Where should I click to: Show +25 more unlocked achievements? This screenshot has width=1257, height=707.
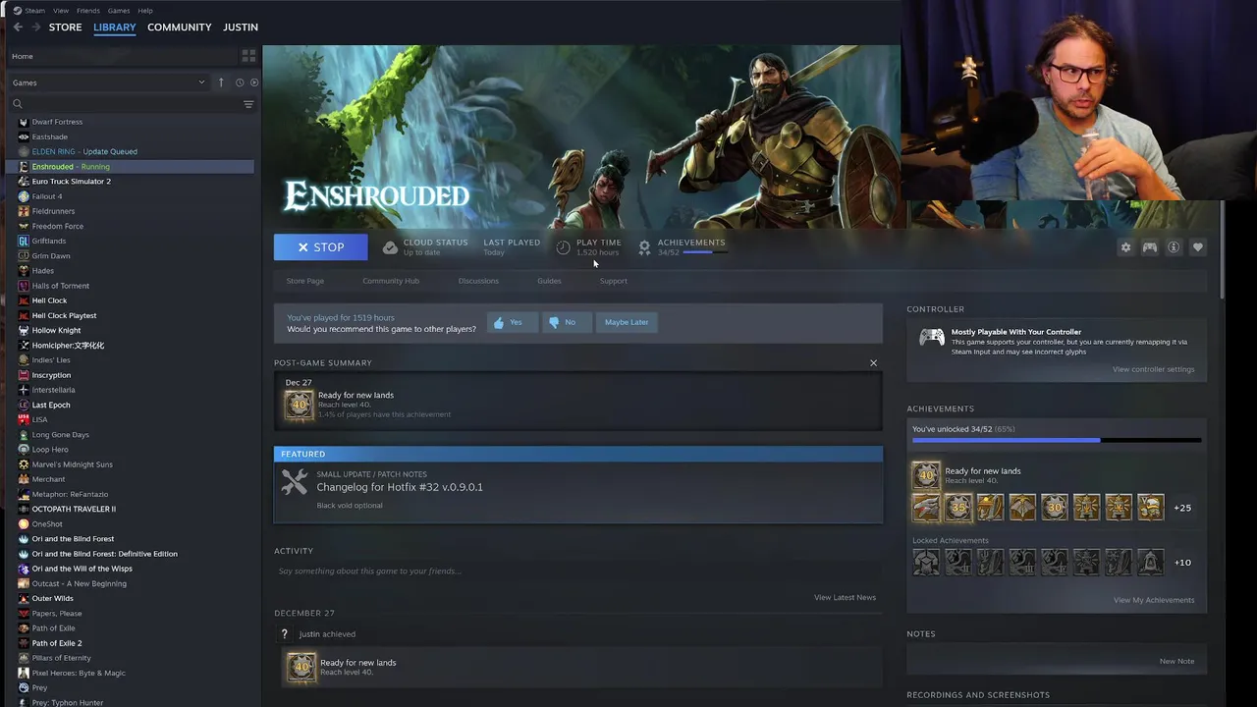[1182, 508]
